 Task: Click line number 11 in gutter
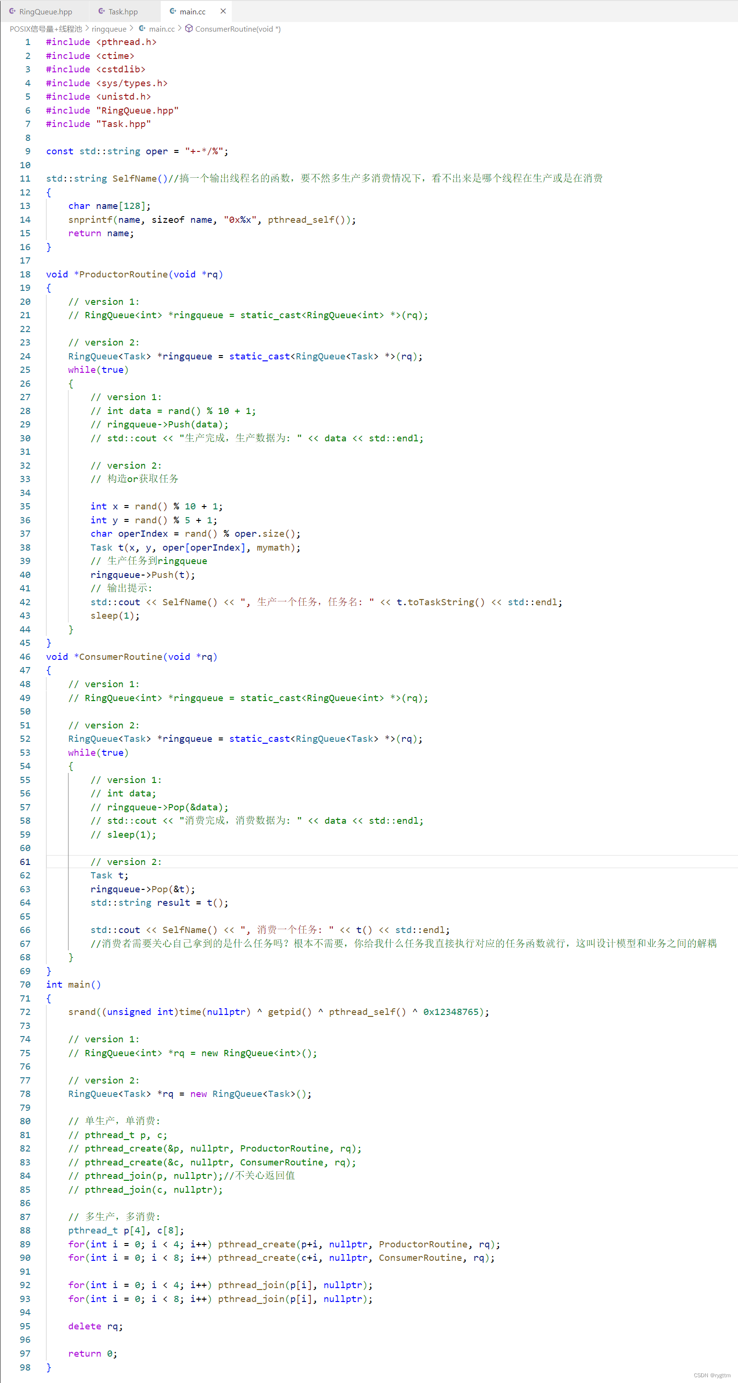[25, 179]
